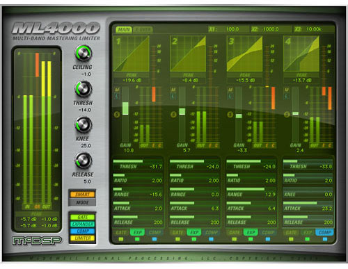
Task: Click the M button on band 3
Action: coord(230,90)
